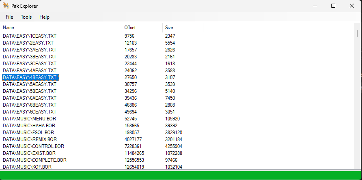Select DATA\MUSIC\HAHA.BOR entry
362x180 pixels.
29,126
